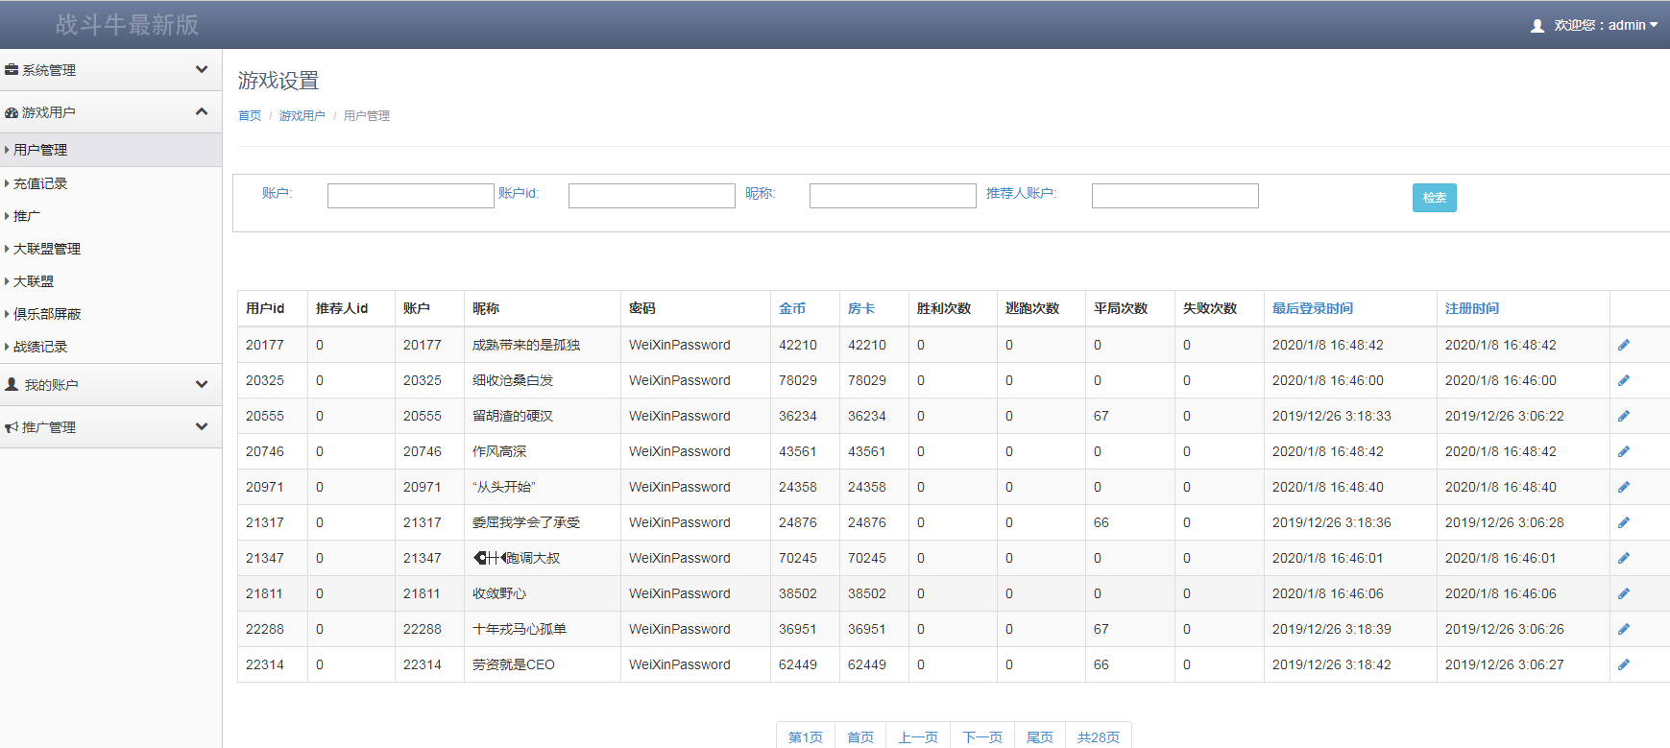Click the 首页 breadcrumb link
Viewport: 1670px width, 748px height.
(249, 115)
